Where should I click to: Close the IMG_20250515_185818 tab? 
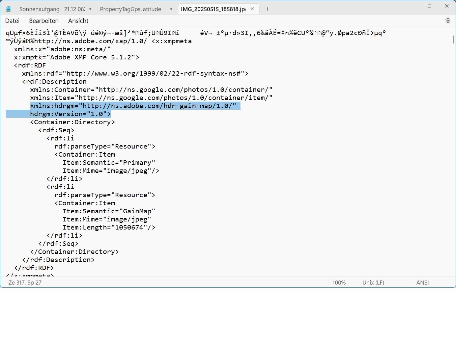point(252,9)
